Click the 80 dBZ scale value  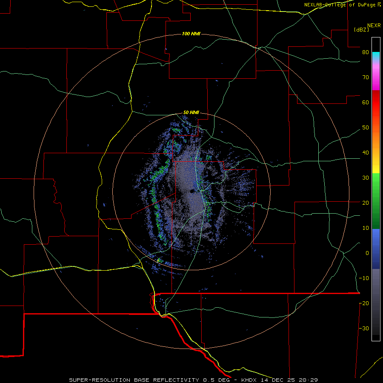[366, 52]
